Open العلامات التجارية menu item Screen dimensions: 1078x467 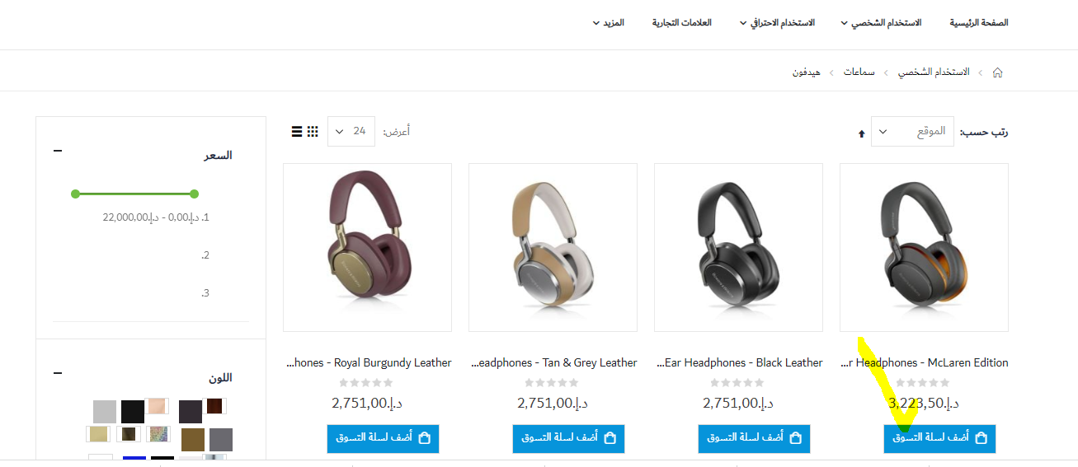(x=682, y=22)
